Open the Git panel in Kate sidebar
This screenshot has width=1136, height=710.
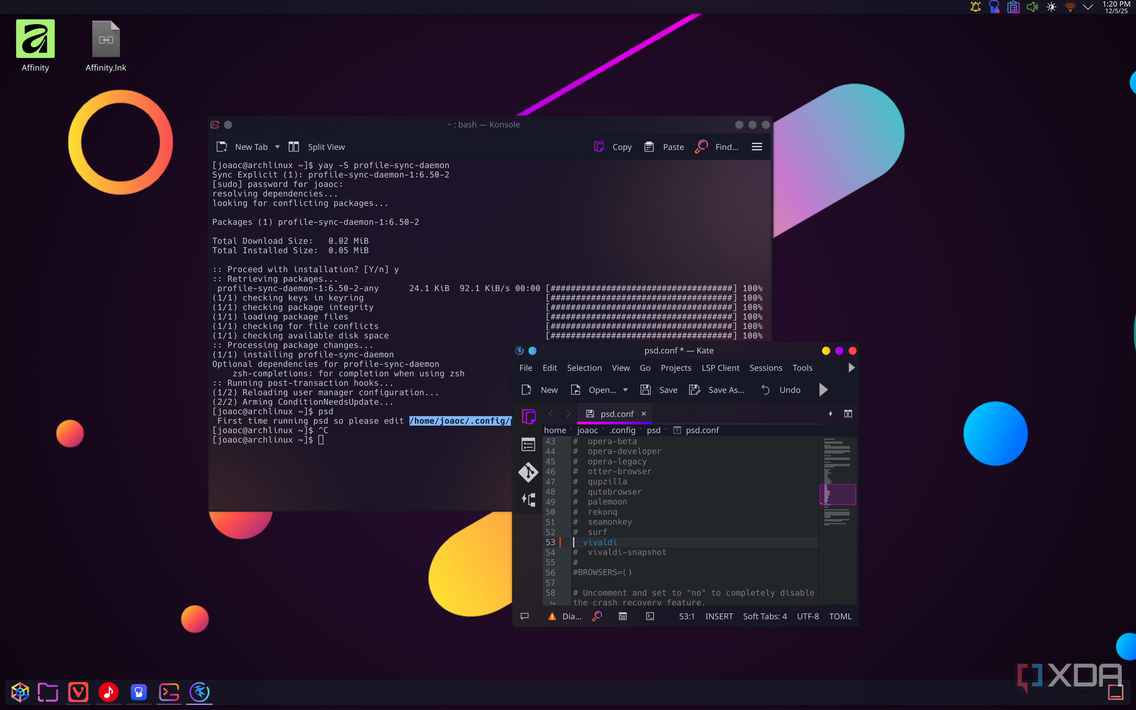point(529,472)
